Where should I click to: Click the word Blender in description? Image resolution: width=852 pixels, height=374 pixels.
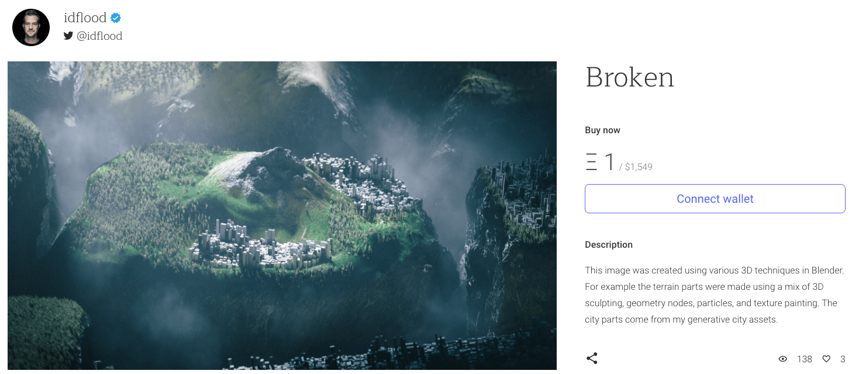[x=826, y=271]
